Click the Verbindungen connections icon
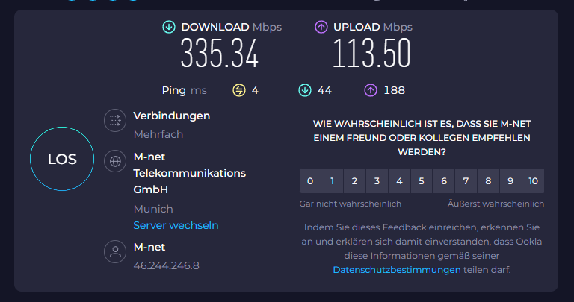This screenshot has width=574, height=302. click(x=115, y=120)
